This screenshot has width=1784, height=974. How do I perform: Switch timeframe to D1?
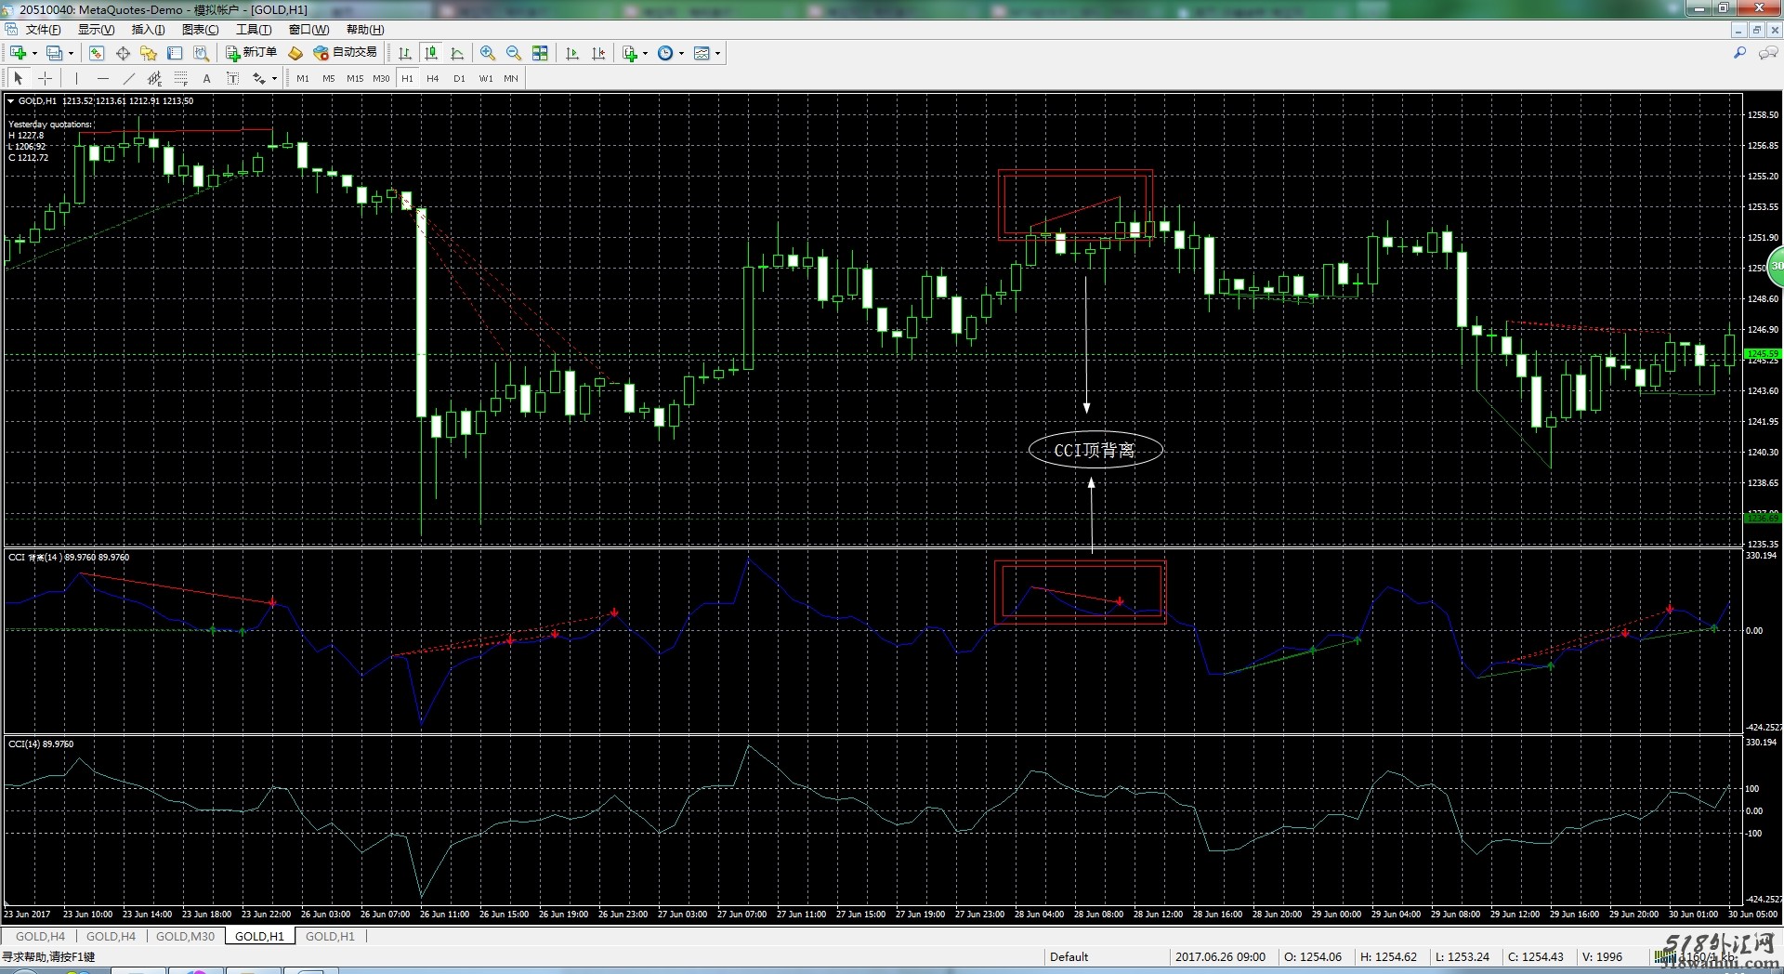click(459, 79)
